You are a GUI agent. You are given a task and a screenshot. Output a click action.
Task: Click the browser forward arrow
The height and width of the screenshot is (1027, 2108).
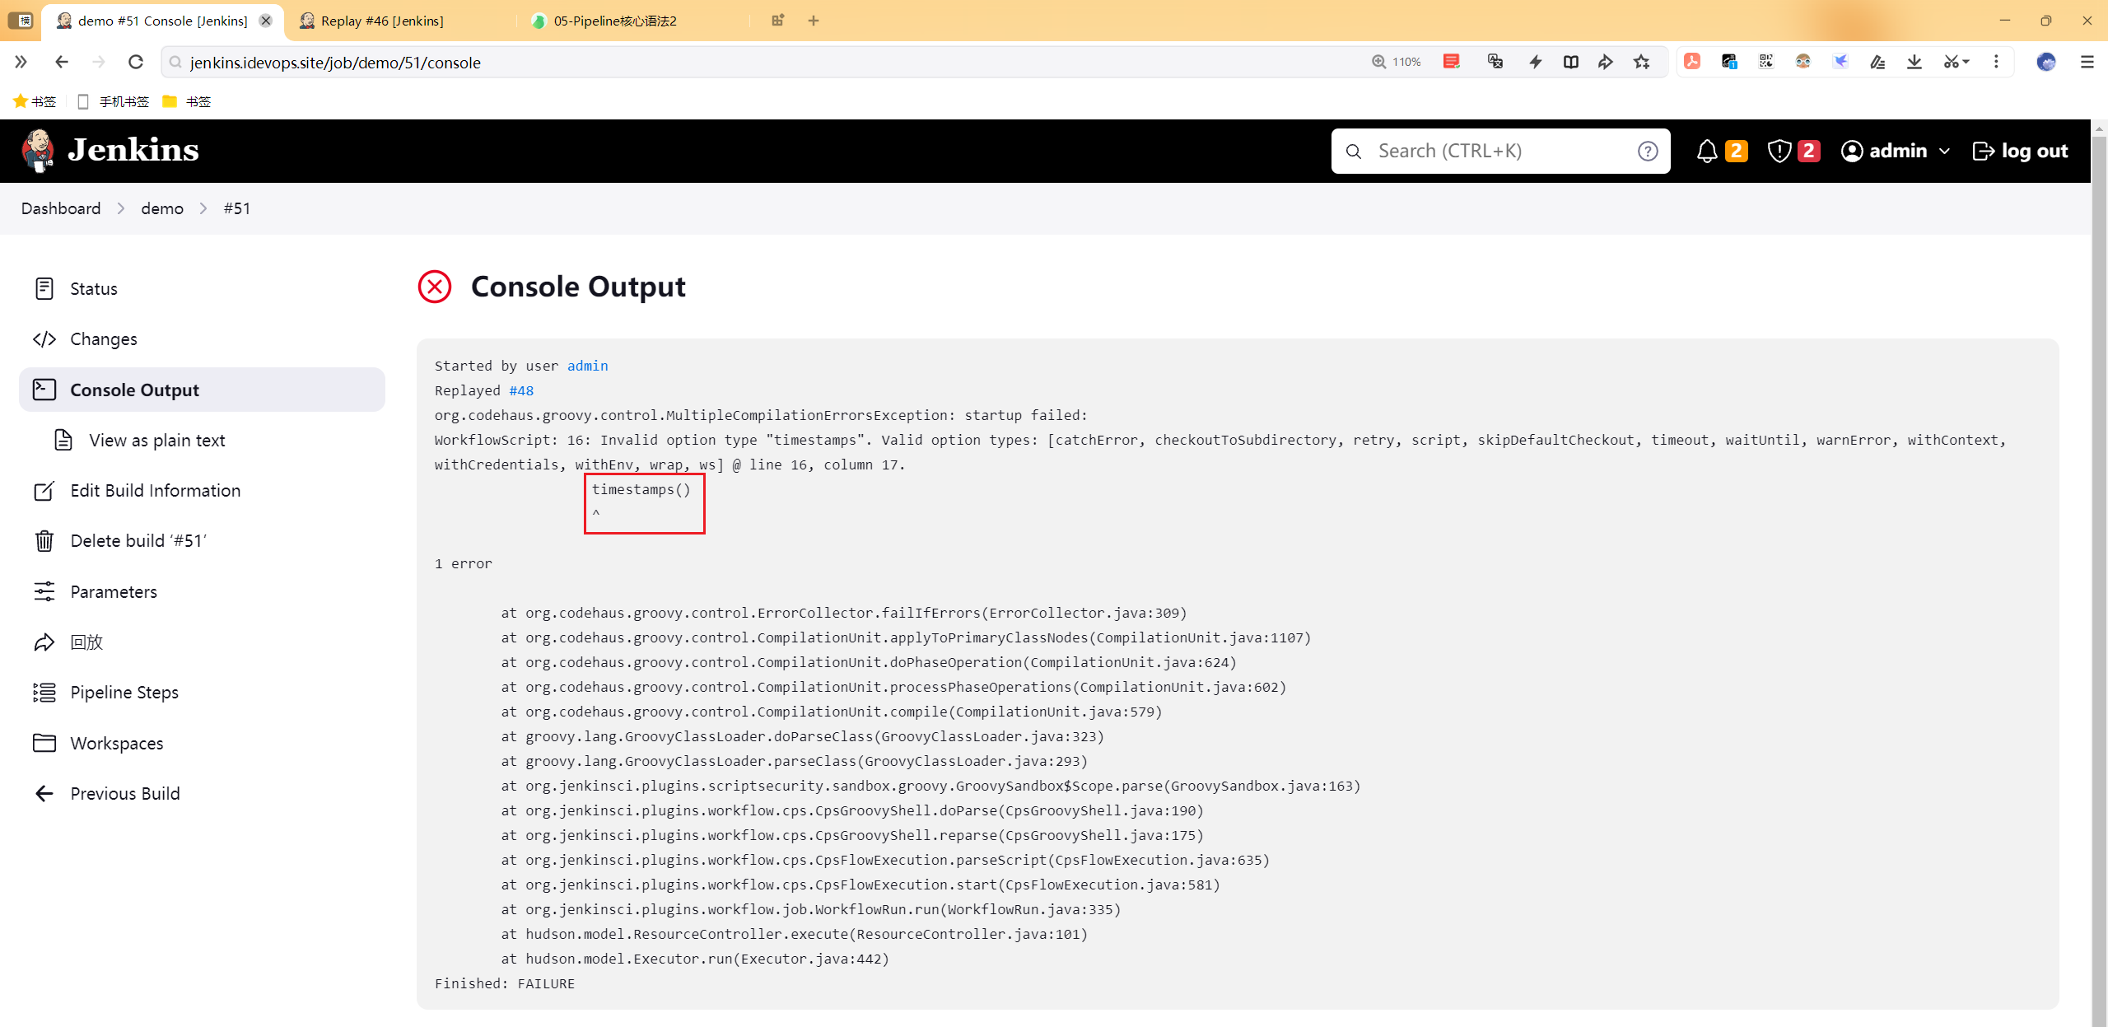click(99, 62)
